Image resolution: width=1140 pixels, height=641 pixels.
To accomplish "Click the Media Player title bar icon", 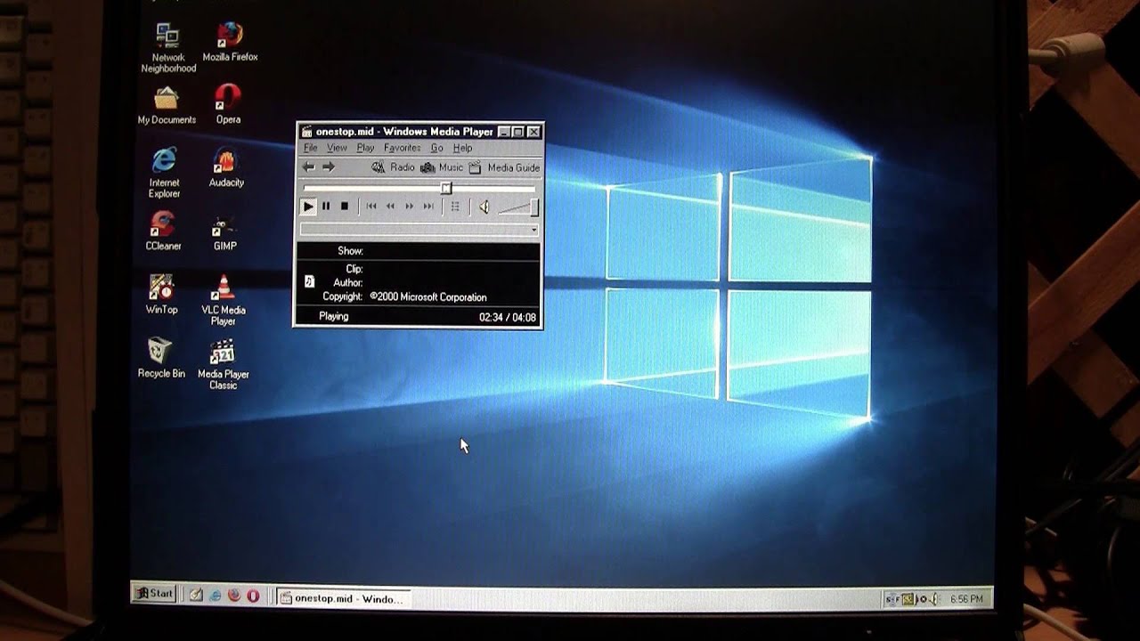I will click(307, 132).
